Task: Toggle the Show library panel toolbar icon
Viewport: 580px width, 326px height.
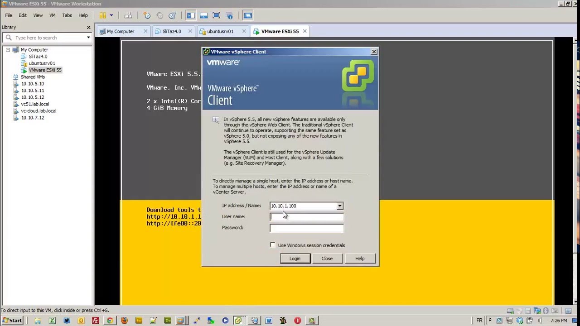Action: click(191, 15)
